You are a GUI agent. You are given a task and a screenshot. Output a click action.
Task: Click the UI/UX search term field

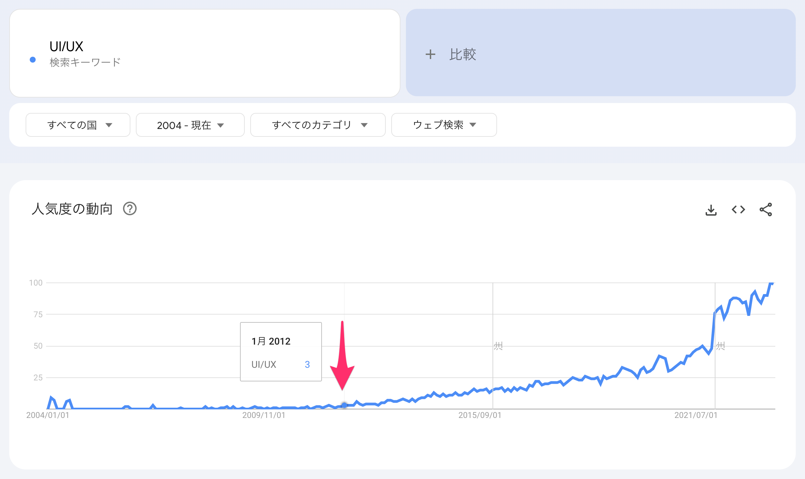click(x=67, y=46)
